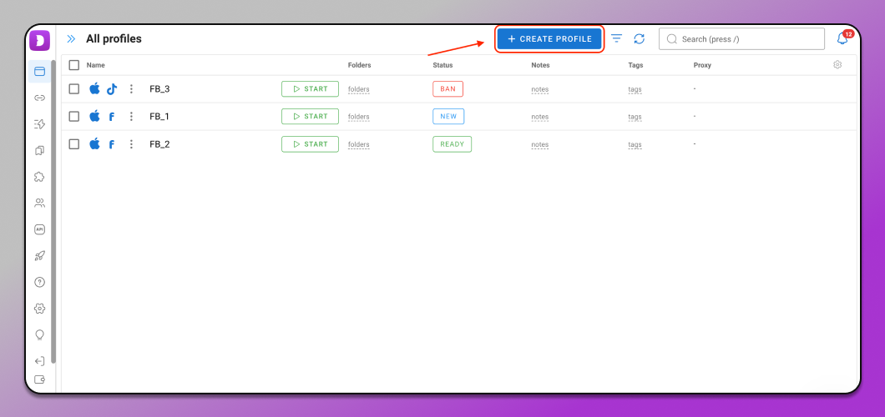Click the logout arrow icon
Screen dimensions: 885x417
39,361
